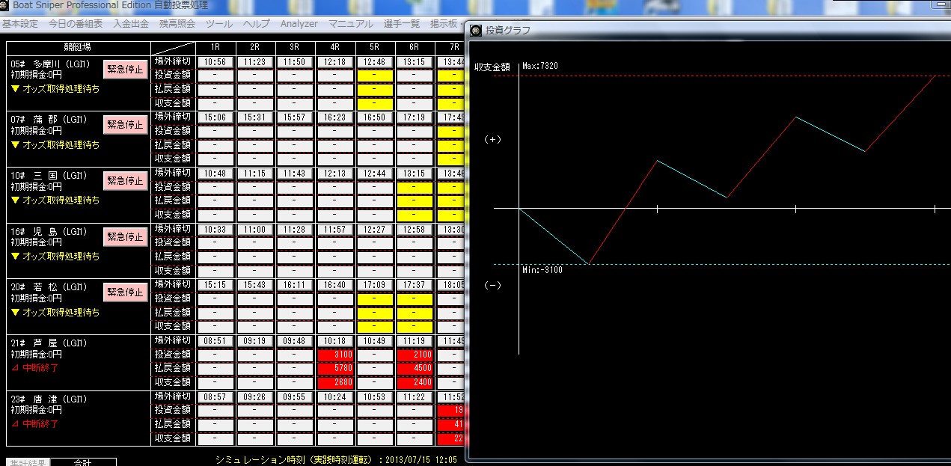Image resolution: width=951 pixels, height=466 pixels.
Task: Select the 21# 芦屋 (LGI1) venue label
Action: coord(49,343)
